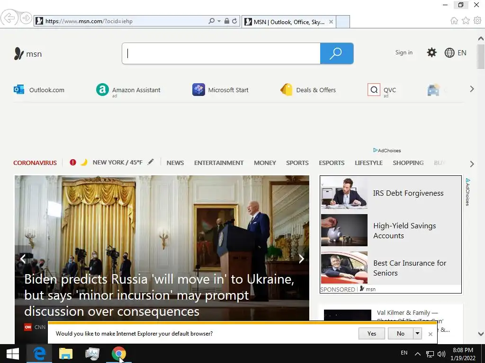This screenshot has height=363, width=485.
Task: Open the LIFESTYLE category
Action: [368, 163]
